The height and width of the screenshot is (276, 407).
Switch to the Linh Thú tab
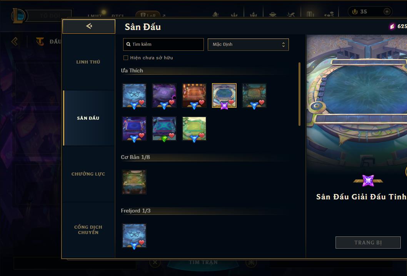pos(88,62)
